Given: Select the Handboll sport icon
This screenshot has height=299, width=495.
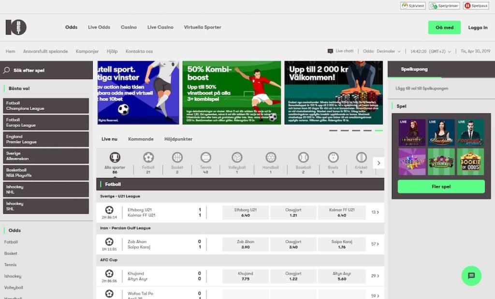Looking at the screenshot, I should click(x=271, y=158).
